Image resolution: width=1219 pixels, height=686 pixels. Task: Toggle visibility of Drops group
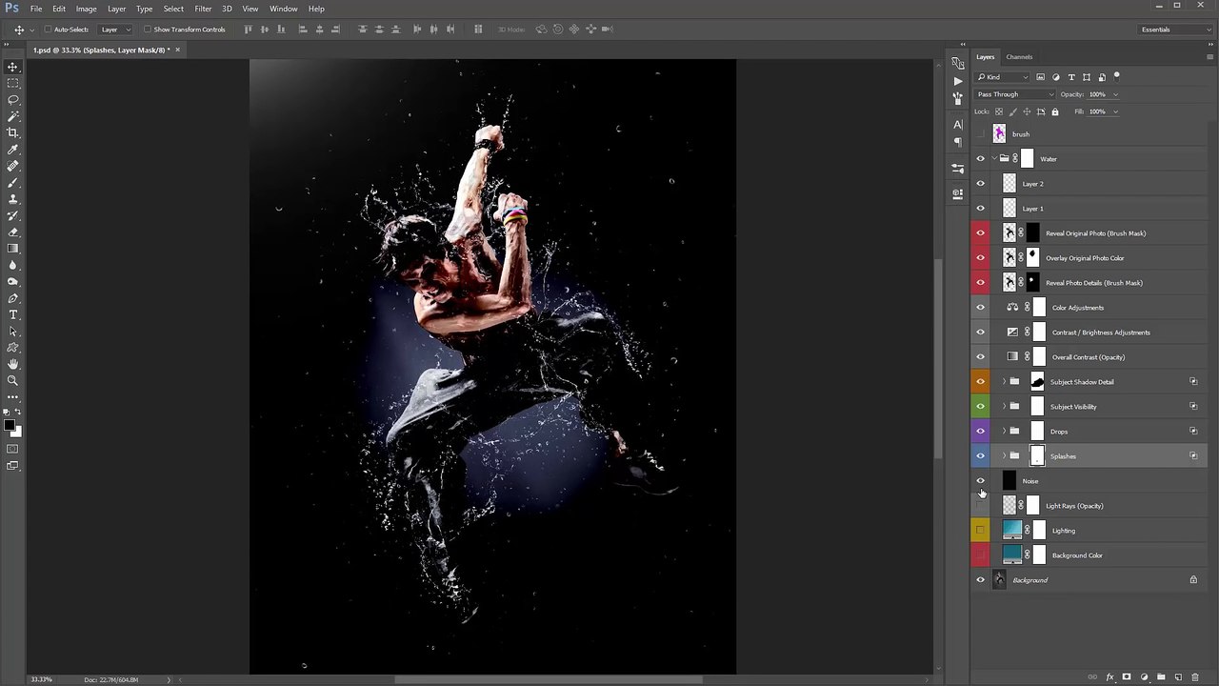coord(981,432)
